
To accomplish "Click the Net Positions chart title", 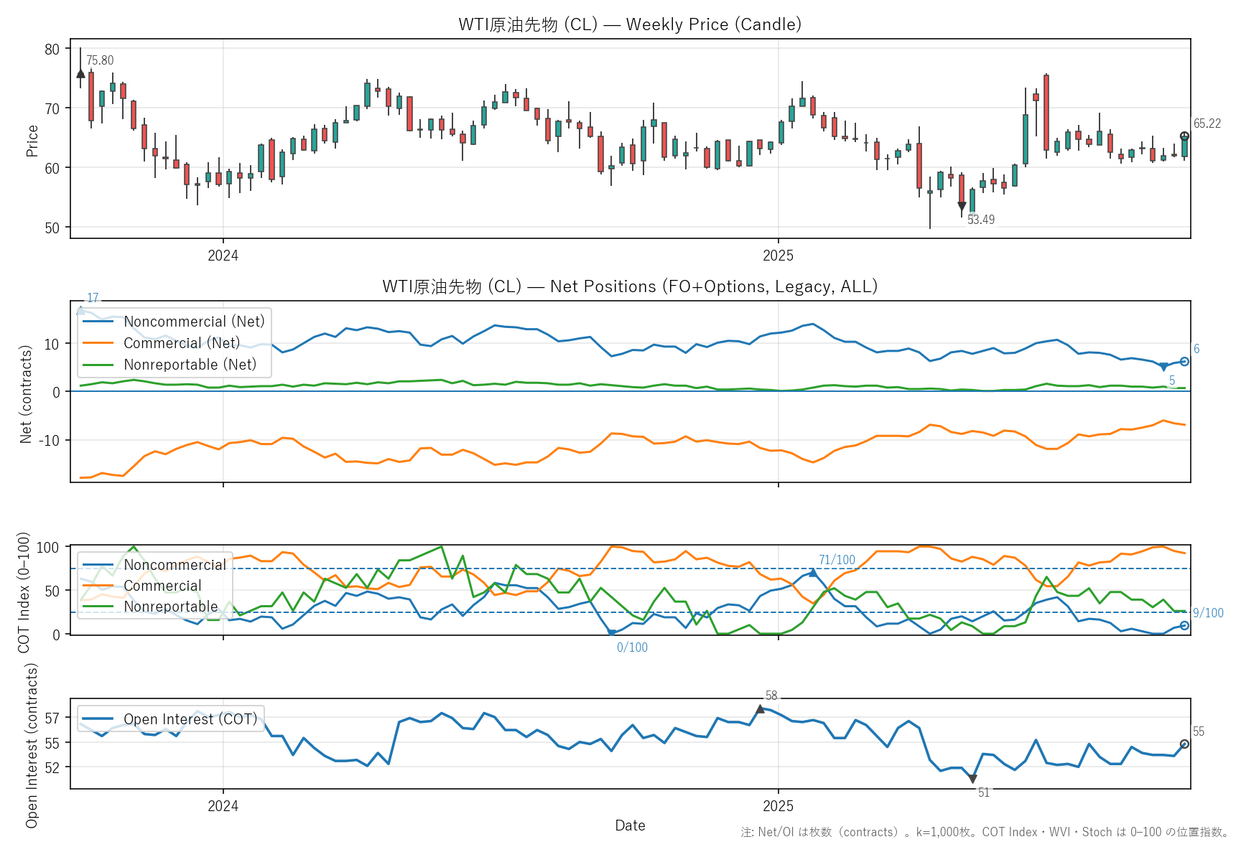I will point(630,286).
